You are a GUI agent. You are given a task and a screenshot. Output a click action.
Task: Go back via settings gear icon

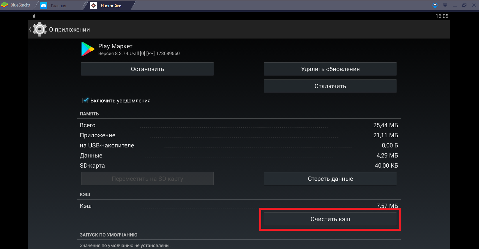40,29
